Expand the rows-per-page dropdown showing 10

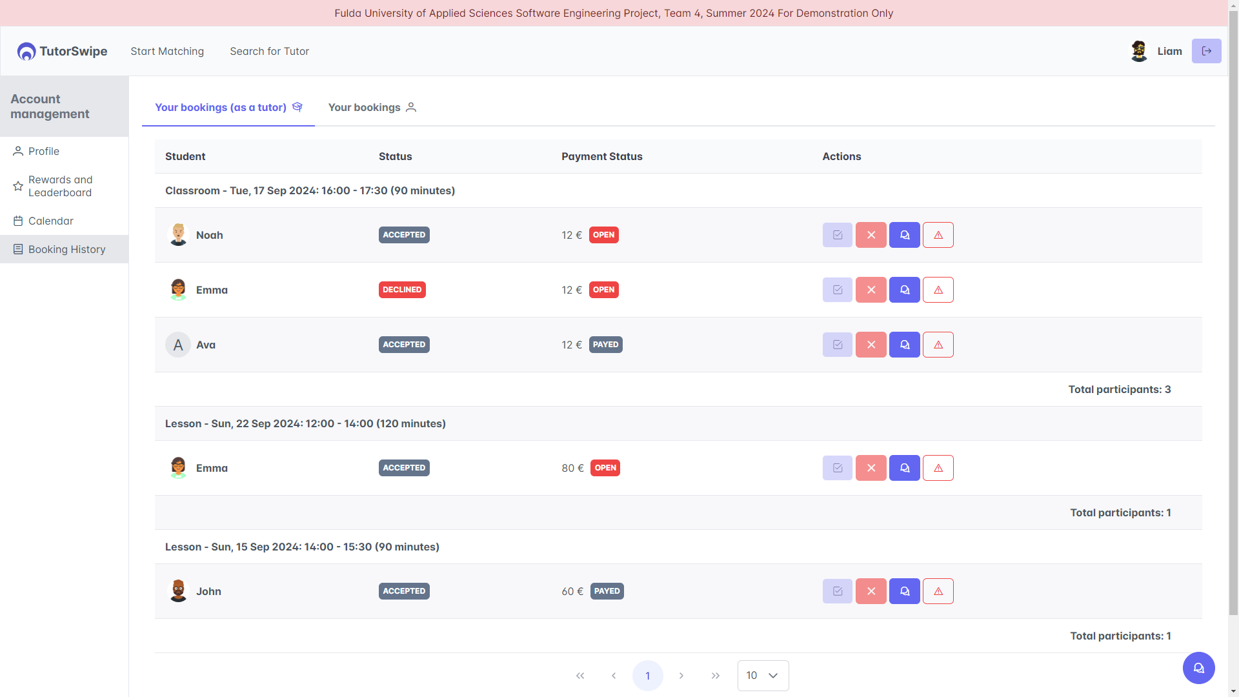pos(762,676)
